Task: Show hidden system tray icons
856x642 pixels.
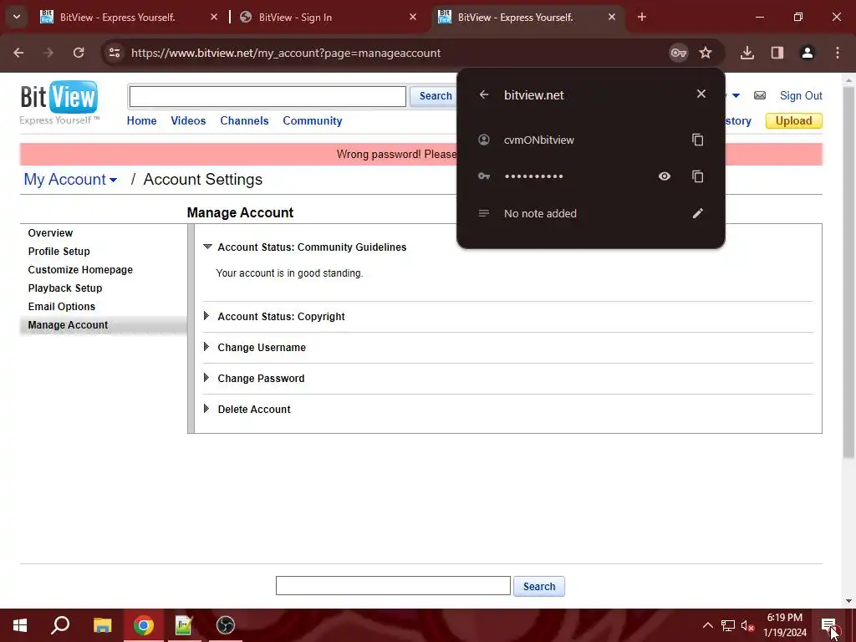Action: tap(707, 625)
